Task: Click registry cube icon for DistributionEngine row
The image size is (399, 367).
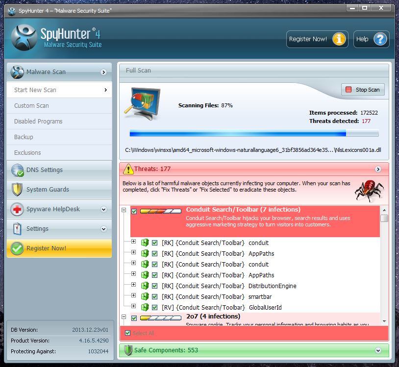Action: tap(145, 286)
